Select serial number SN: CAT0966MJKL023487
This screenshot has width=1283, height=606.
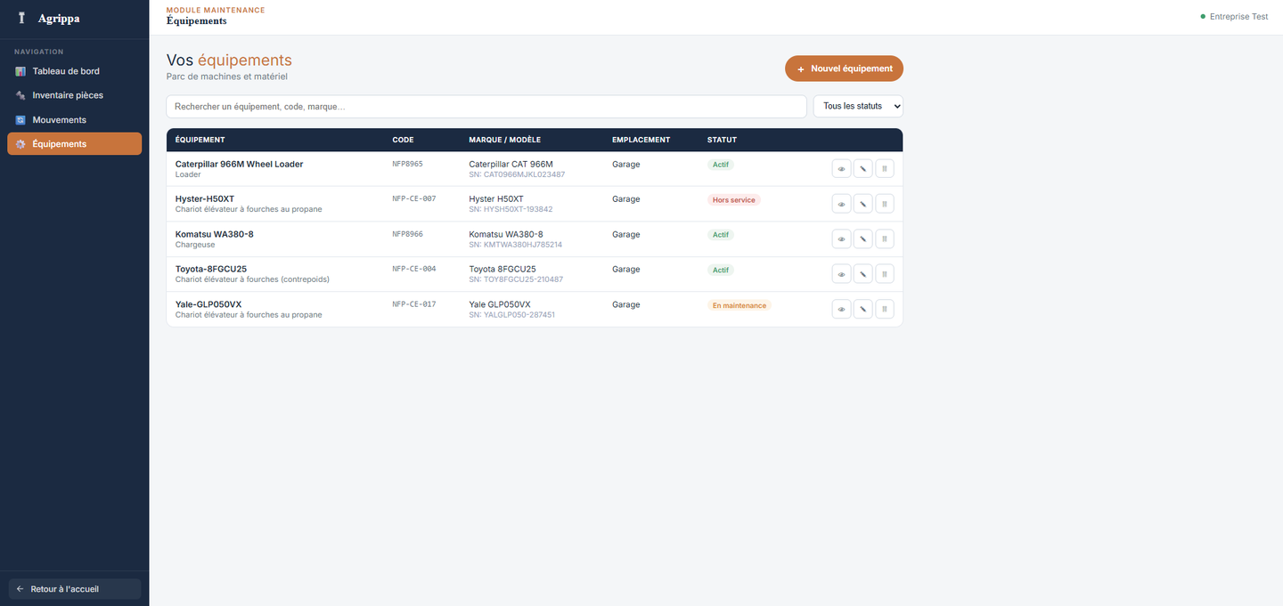pyautogui.click(x=517, y=174)
